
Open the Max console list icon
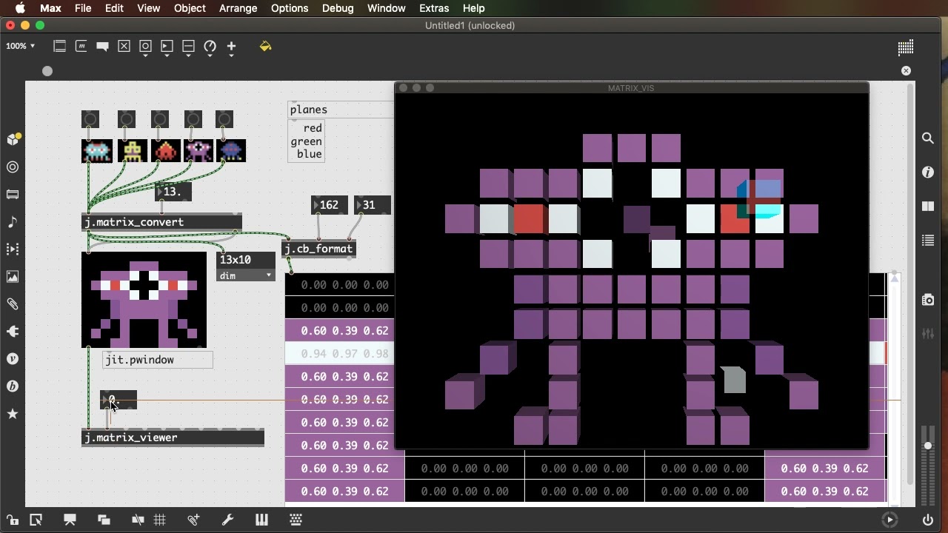928,241
